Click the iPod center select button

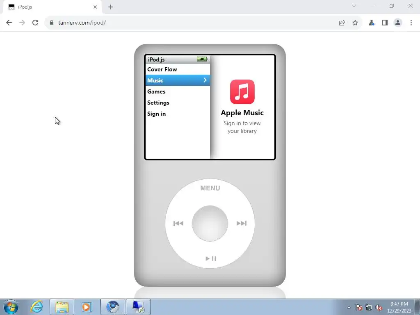[x=210, y=224]
